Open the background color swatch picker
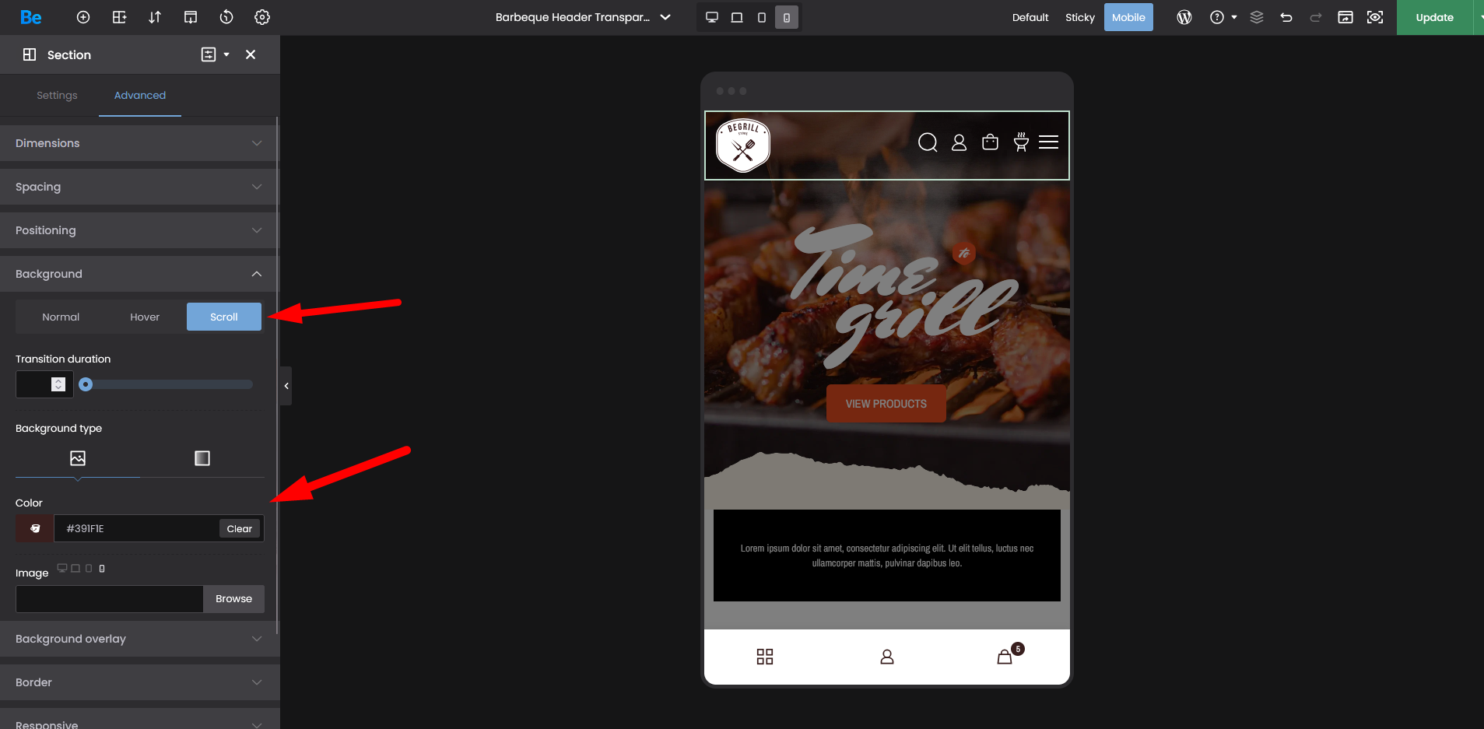This screenshot has width=1484, height=729. 35,528
